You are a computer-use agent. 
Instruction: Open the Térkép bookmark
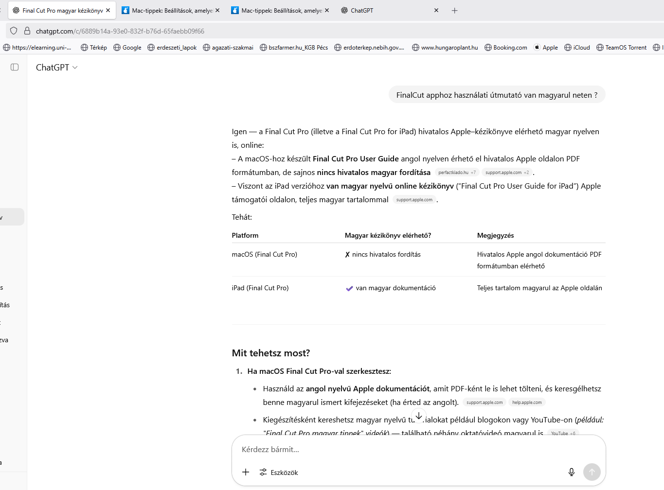click(x=94, y=48)
